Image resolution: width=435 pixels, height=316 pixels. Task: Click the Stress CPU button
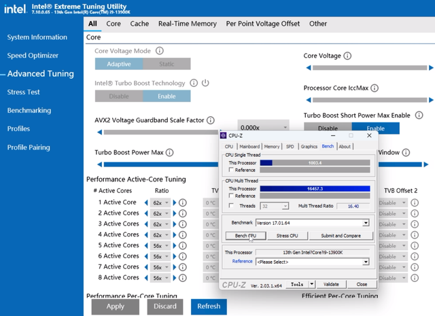coord(287,236)
